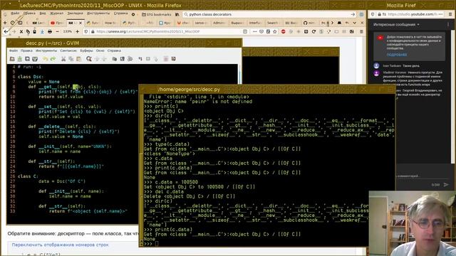Screen dimensions: 456x256
Task: Close the active Firefox tab
Action: pyautogui.click(x=81, y=23)
